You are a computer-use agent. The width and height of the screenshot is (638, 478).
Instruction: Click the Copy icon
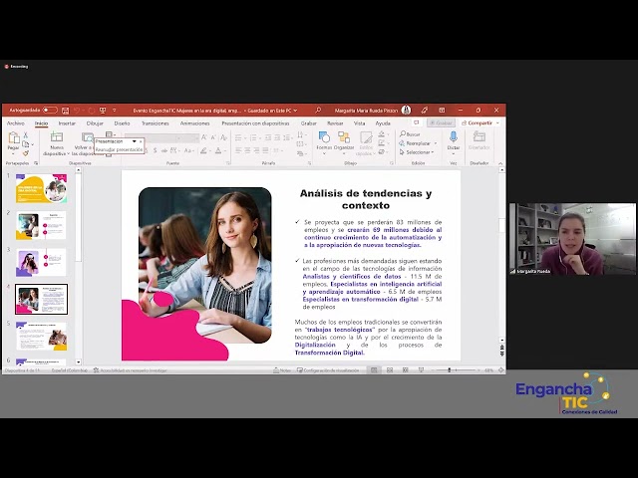pyautogui.click(x=26, y=143)
